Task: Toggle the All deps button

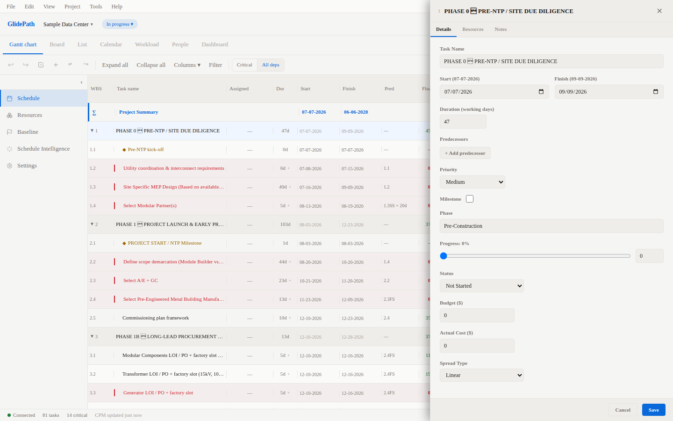Action: [271, 65]
